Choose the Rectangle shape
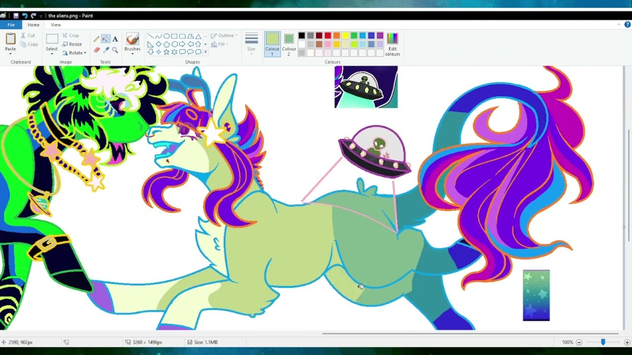632x355 pixels. tap(174, 36)
